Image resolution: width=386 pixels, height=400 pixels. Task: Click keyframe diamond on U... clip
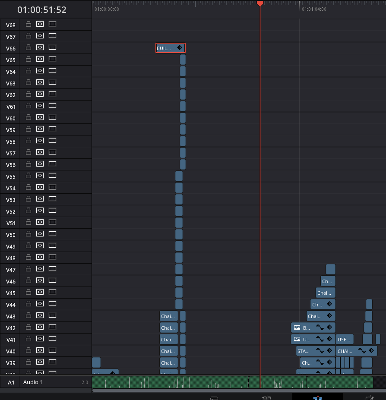coord(329,339)
